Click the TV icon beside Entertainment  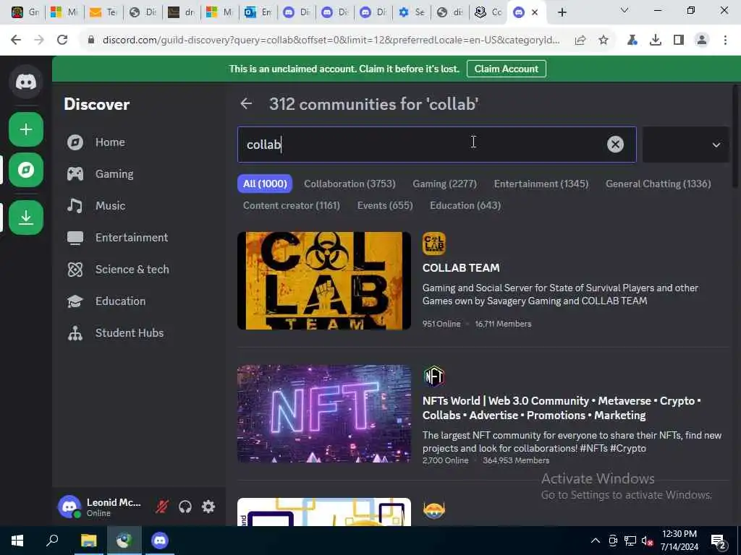(75, 237)
